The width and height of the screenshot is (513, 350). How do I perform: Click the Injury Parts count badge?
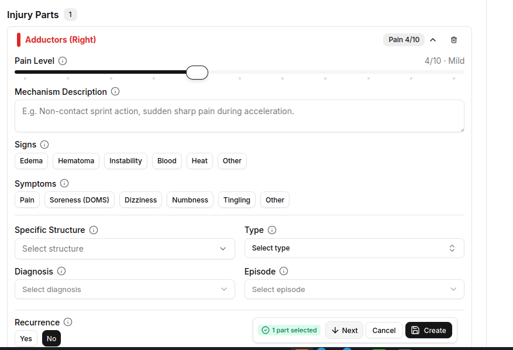[70, 15]
